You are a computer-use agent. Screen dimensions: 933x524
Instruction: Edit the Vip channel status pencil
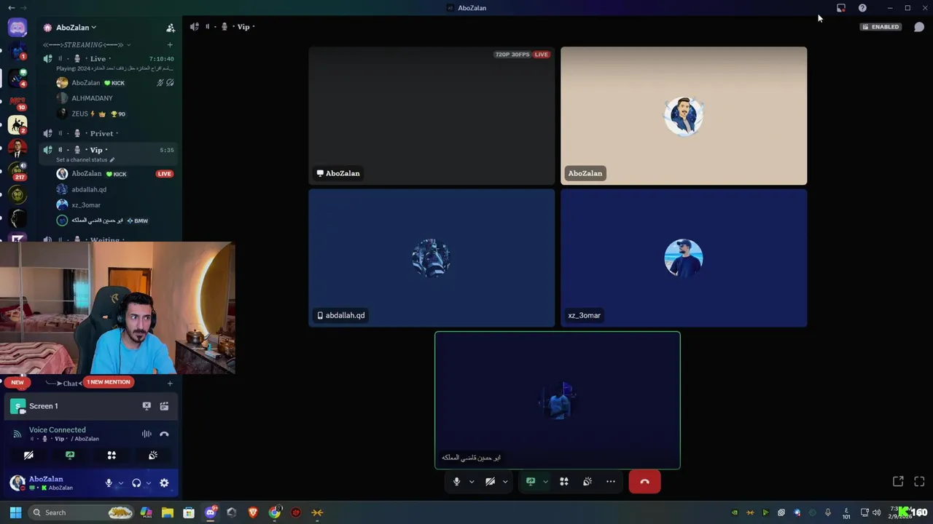pos(112,160)
